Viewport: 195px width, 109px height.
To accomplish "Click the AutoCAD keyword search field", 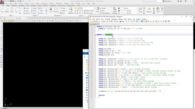I will coord(153,1).
